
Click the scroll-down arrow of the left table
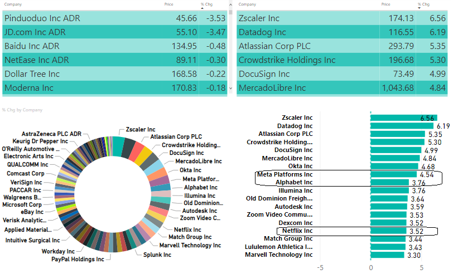coord(230,88)
